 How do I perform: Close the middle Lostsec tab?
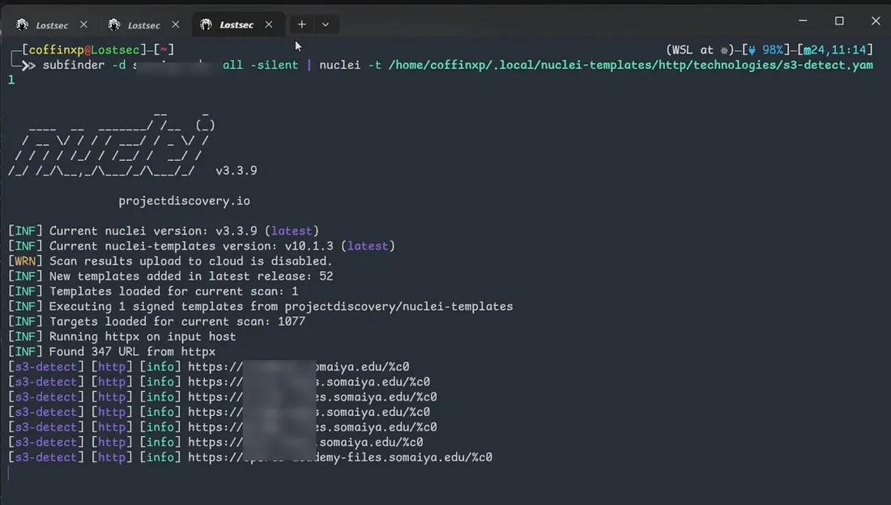click(176, 24)
